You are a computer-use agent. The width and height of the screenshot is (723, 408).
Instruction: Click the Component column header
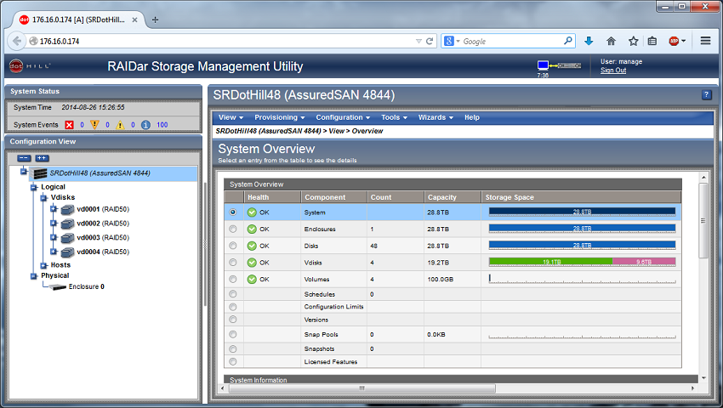[334, 197]
